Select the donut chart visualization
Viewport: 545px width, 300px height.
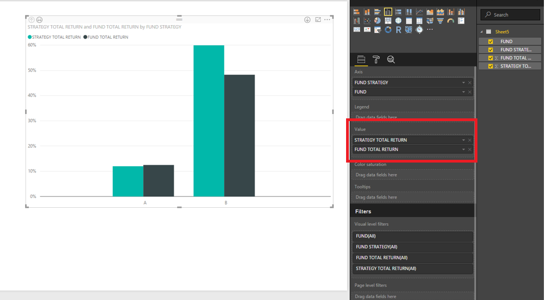[x=388, y=29]
